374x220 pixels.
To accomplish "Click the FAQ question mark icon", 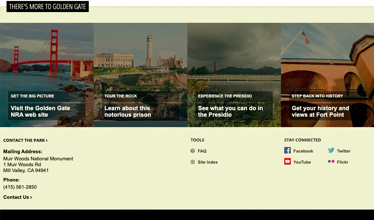I will (x=193, y=151).
